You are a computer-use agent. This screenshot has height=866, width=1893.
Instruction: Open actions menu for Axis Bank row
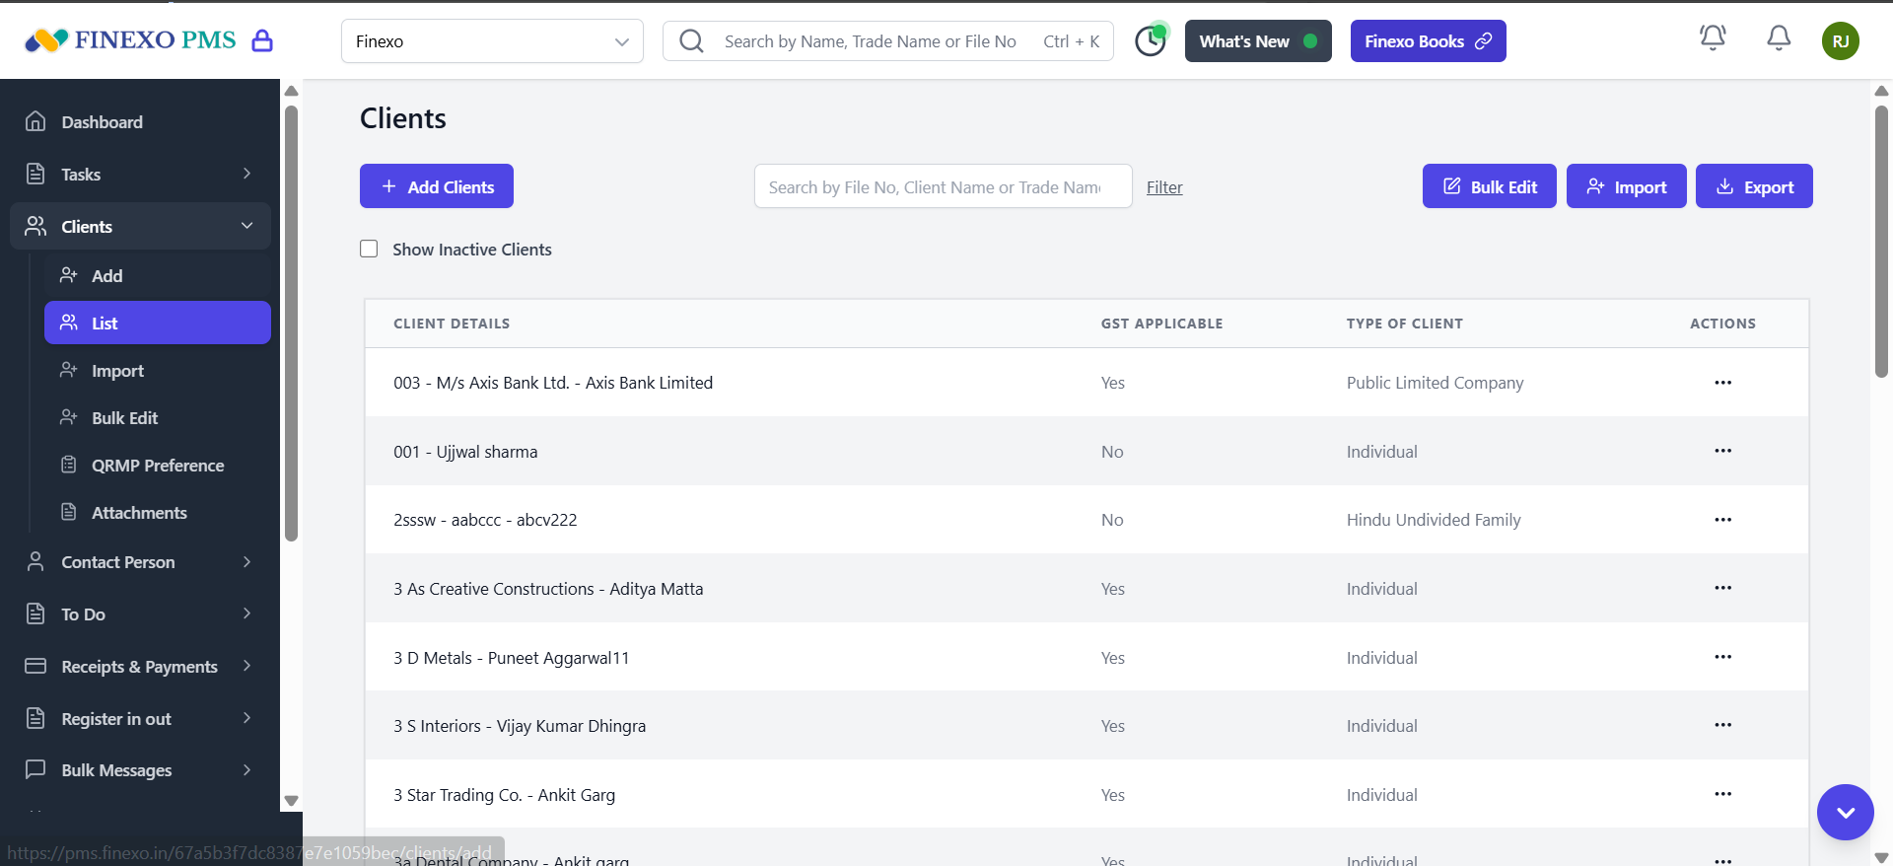pyautogui.click(x=1722, y=383)
